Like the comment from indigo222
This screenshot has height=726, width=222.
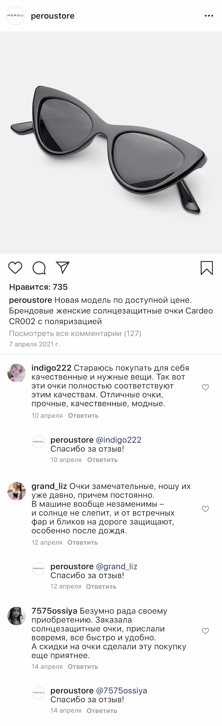click(x=205, y=387)
